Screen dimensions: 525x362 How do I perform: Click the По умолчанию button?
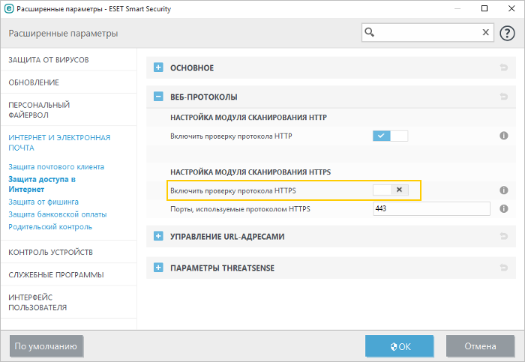click(x=46, y=346)
